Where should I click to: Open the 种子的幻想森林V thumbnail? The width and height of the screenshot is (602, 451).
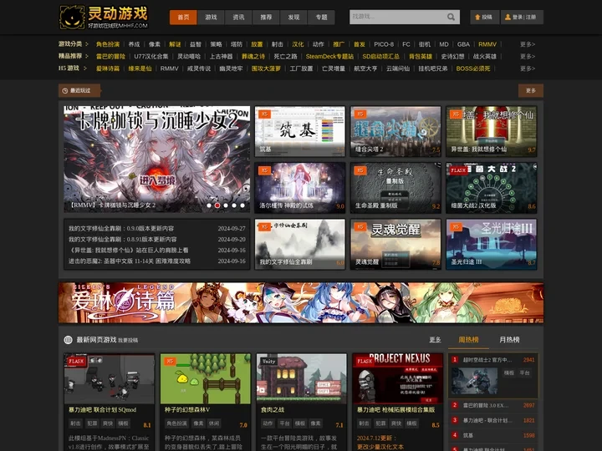(206, 378)
